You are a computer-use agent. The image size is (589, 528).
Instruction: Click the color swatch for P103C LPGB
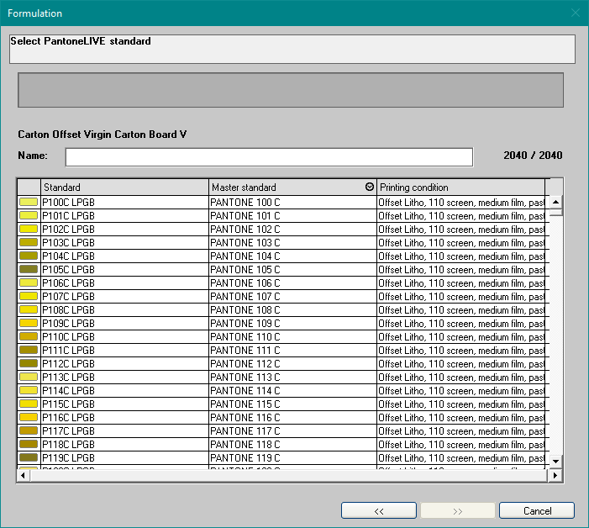29,242
